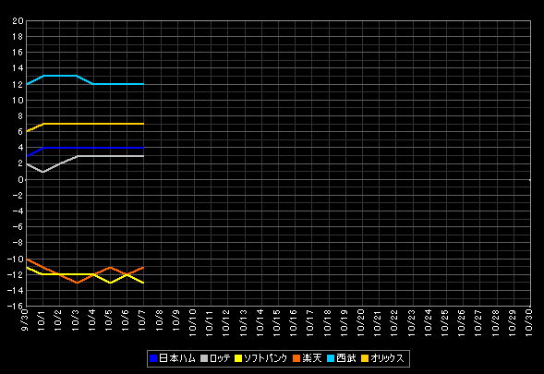Click the 10/15 date axis label
Screen dimensions: 544x374
[277, 322]
